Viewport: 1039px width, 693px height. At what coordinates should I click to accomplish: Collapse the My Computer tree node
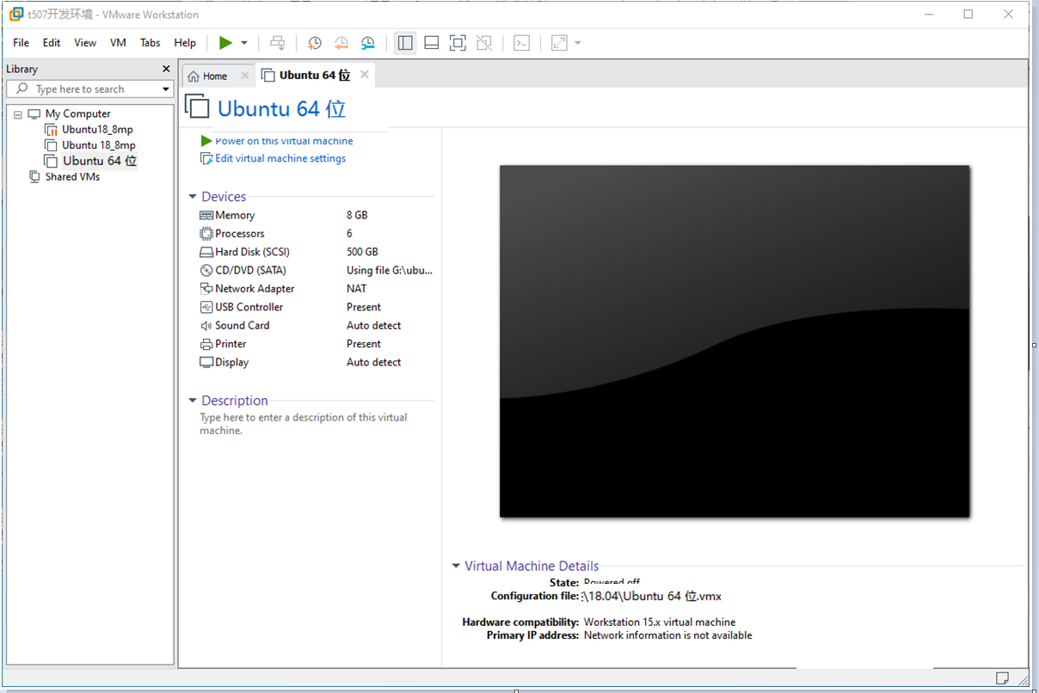tap(17, 114)
